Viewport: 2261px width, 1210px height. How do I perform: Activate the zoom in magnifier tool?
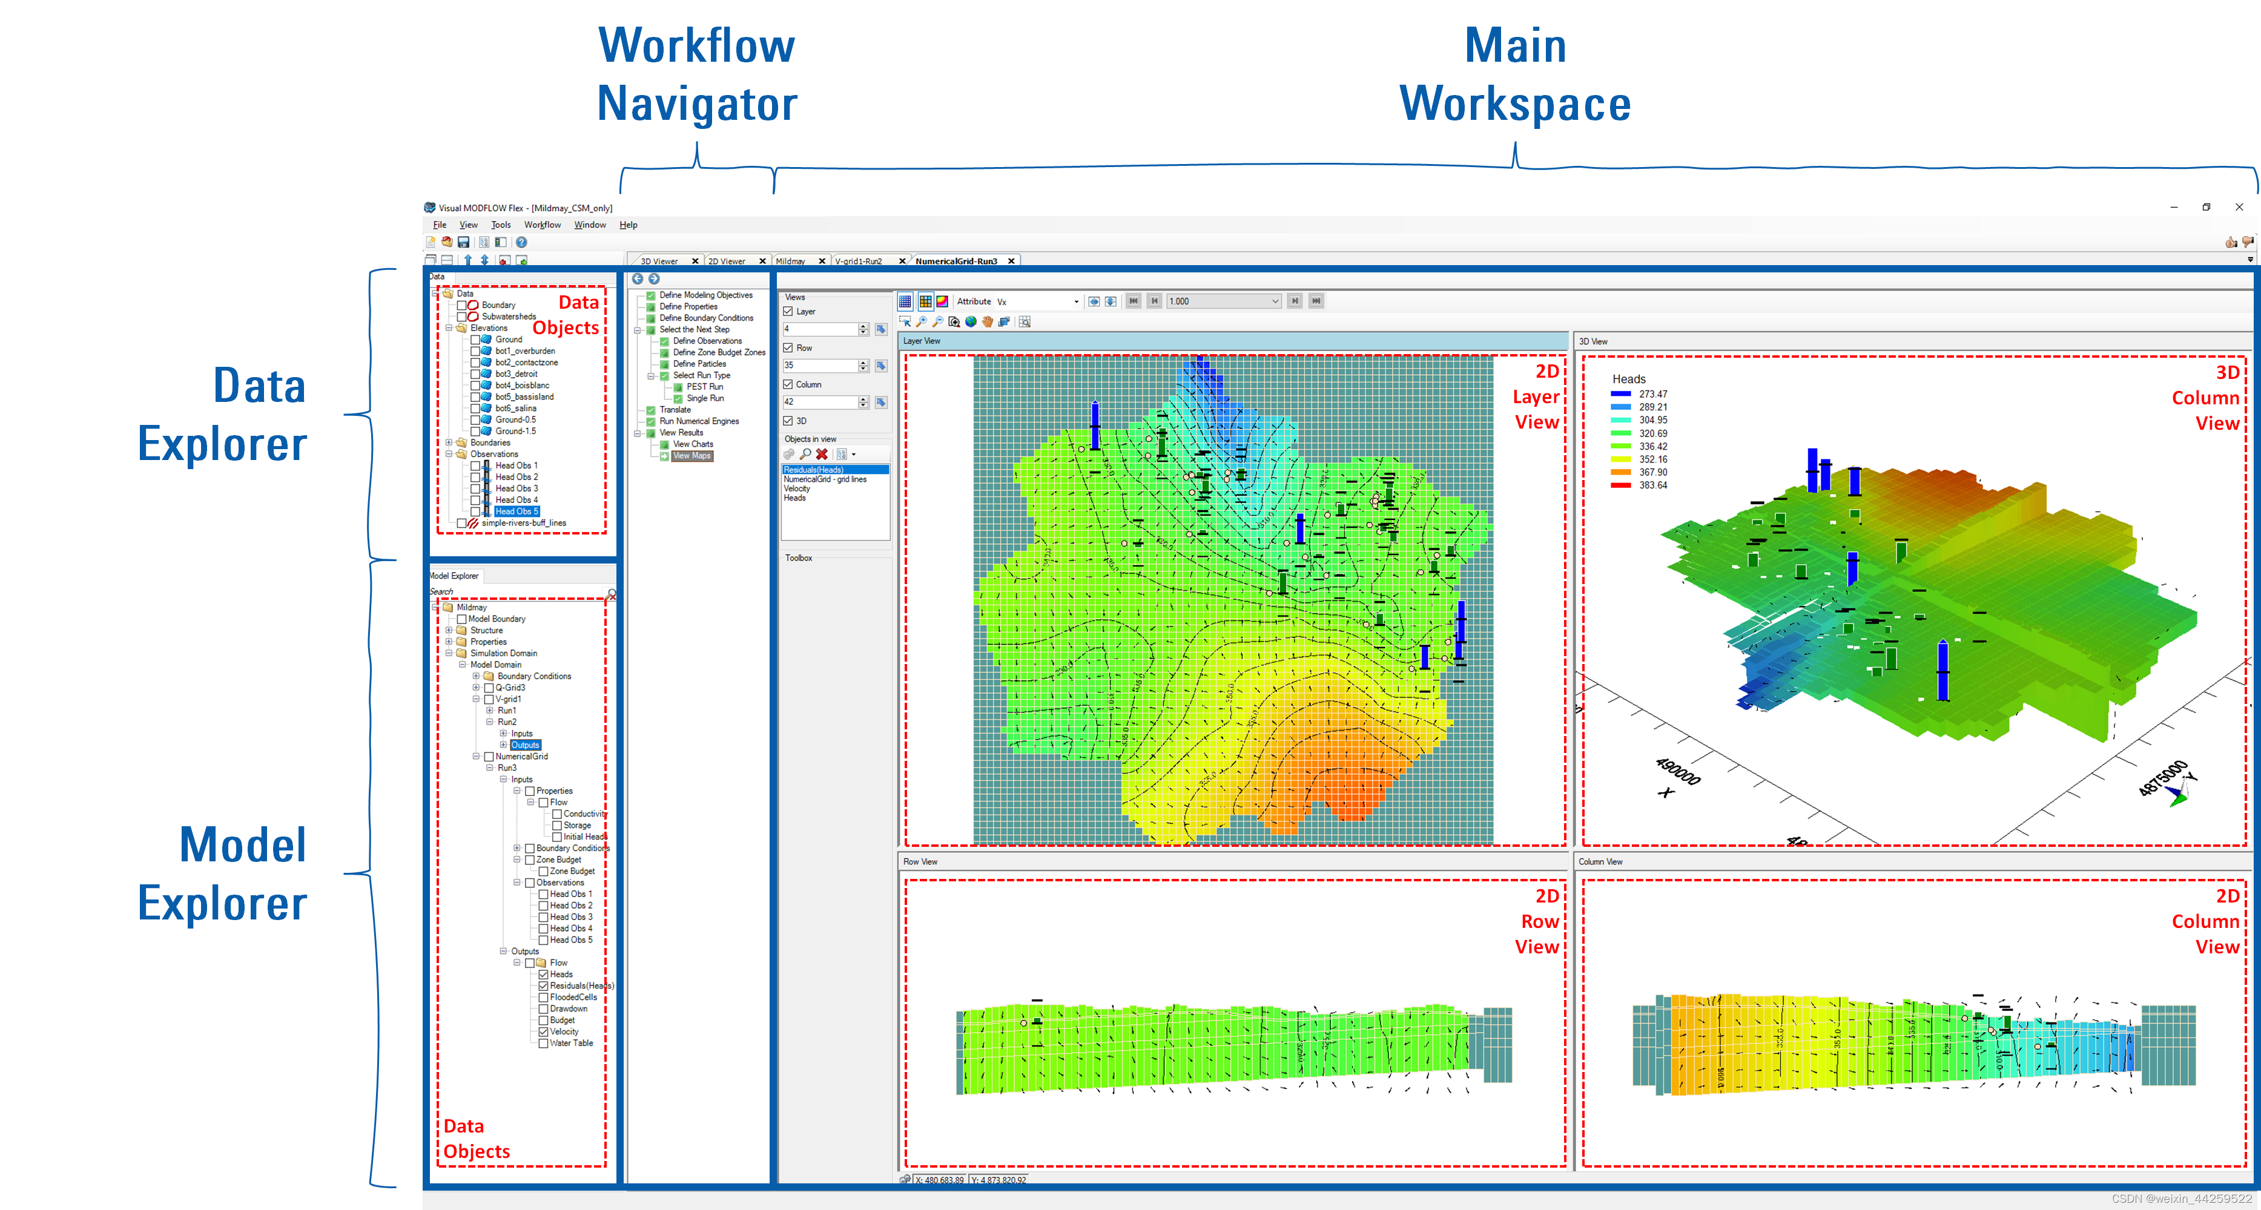pos(922,323)
